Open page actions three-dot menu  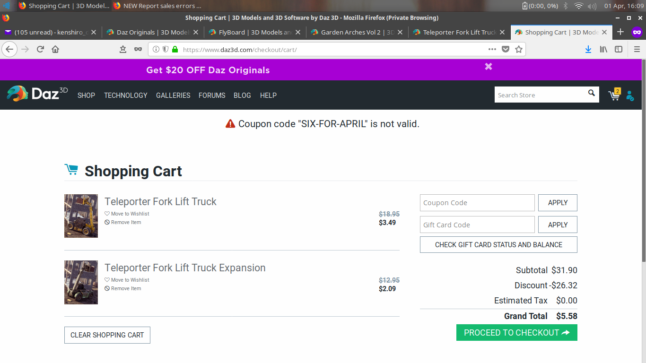click(x=492, y=49)
